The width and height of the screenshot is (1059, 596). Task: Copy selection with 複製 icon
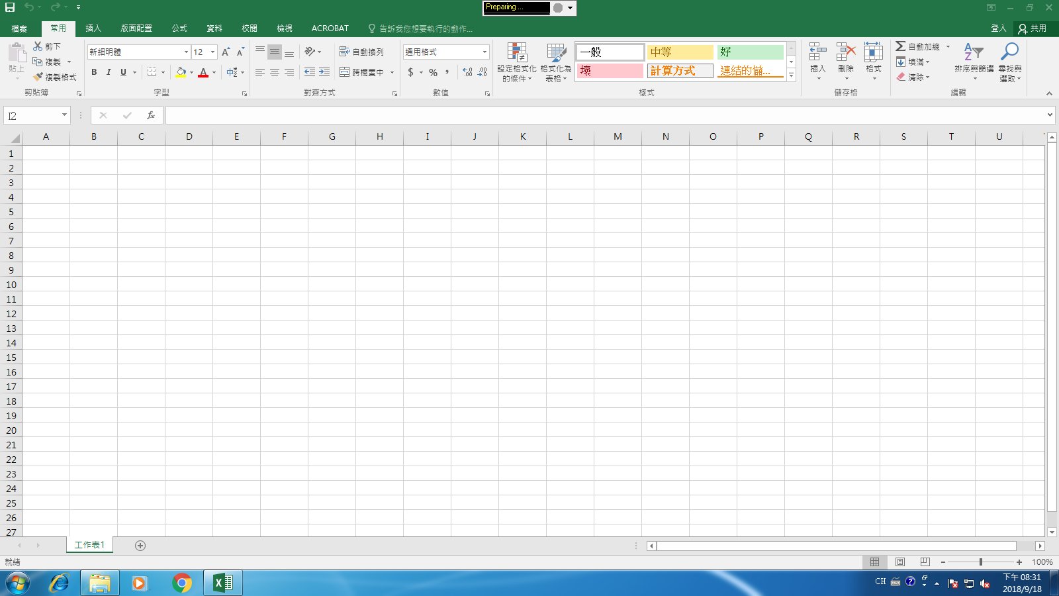click(48, 62)
